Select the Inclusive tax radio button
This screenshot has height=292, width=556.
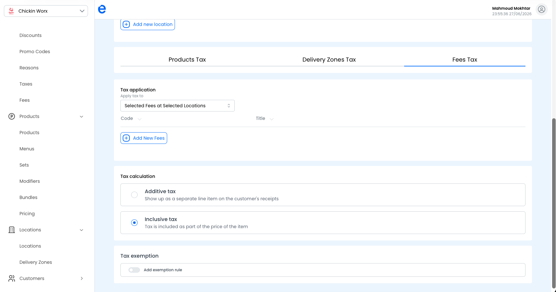(x=134, y=223)
